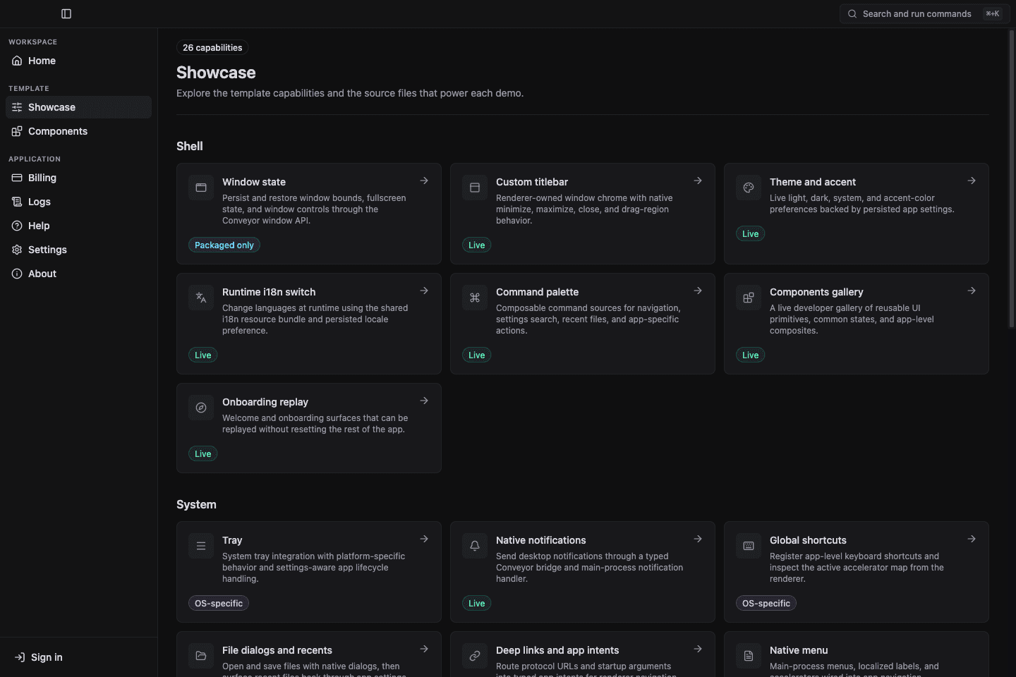The image size is (1016, 677).
Task: Open About in the sidebar
Action: 78,274
